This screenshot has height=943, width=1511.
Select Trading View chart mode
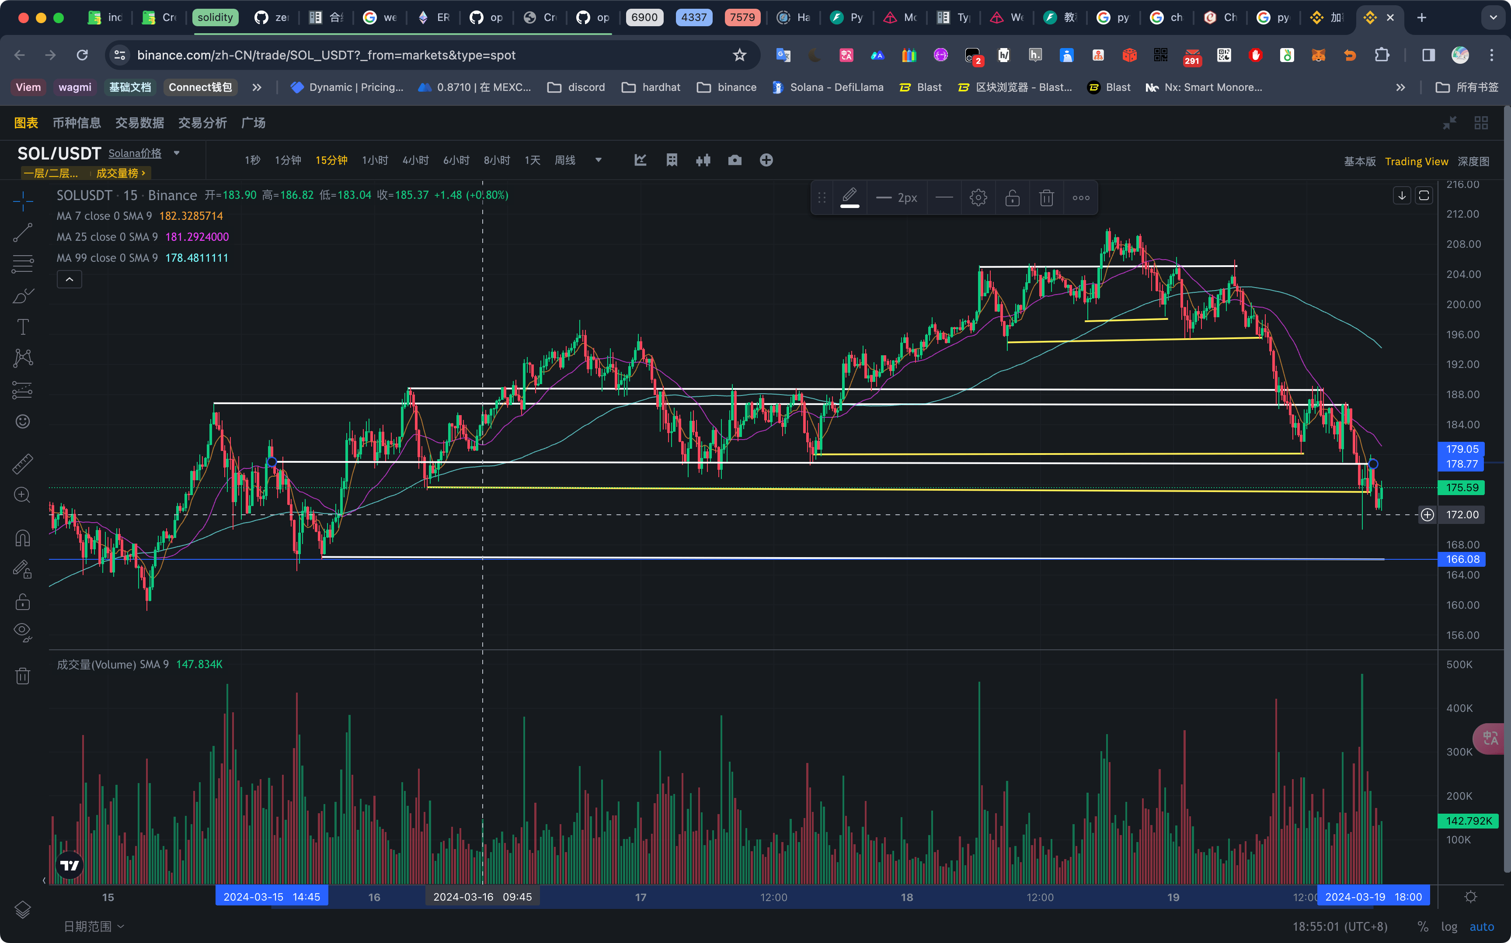(x=1416, y=162)
